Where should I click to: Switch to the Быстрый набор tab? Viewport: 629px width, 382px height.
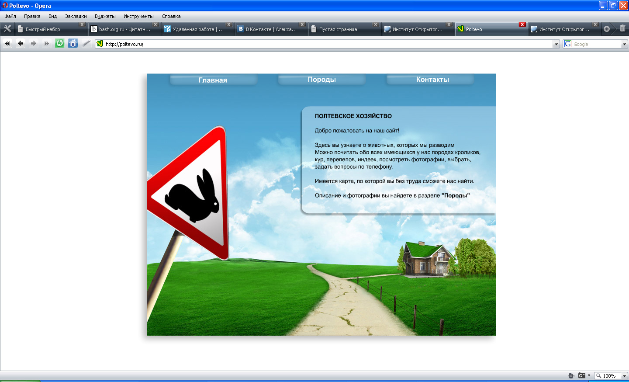point(51,29)
